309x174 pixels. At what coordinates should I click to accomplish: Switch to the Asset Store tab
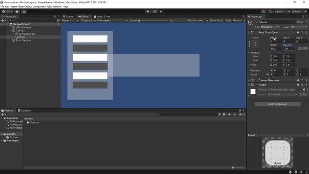(x=102, y=16)
